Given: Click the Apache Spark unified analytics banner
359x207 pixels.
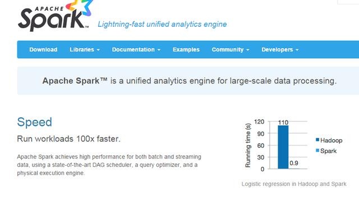Looking at the screenshot, I should click(x=189, y=81).
